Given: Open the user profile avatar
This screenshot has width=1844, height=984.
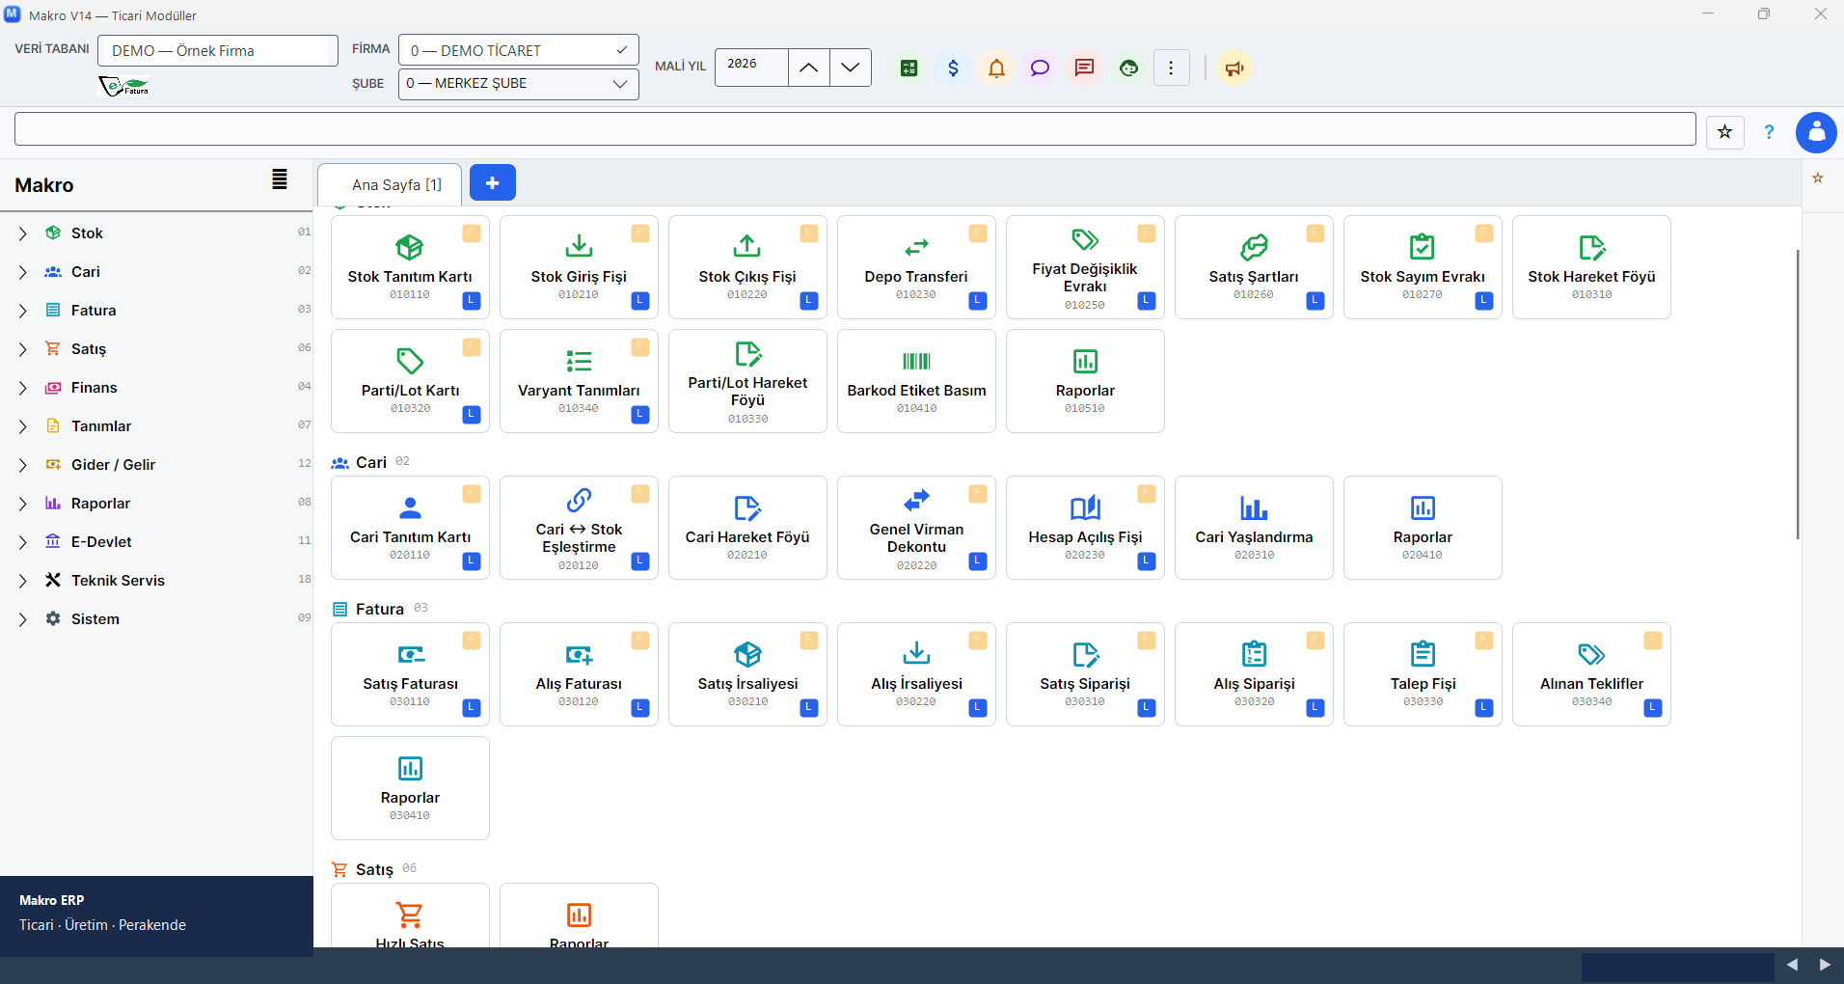Looking at the screenshot, I should pyautogui.click(x=1816, y=132).
